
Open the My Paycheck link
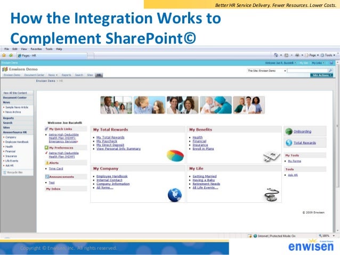(107, 141)
